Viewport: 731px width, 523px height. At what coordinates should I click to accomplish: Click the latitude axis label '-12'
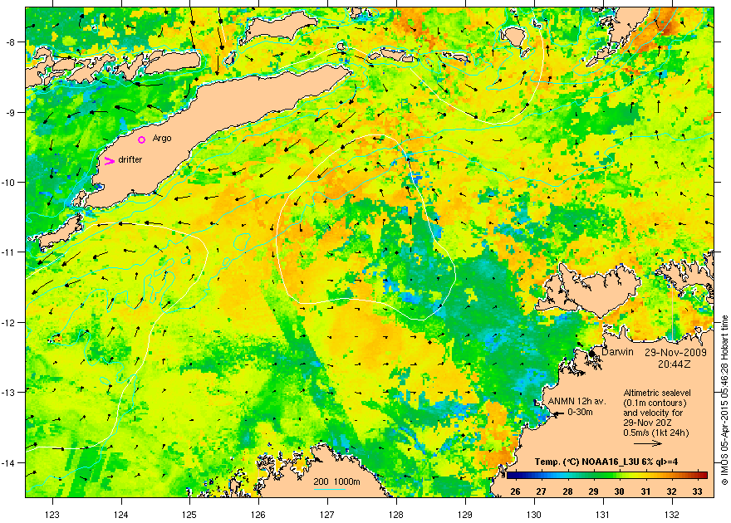coord(9,323)
